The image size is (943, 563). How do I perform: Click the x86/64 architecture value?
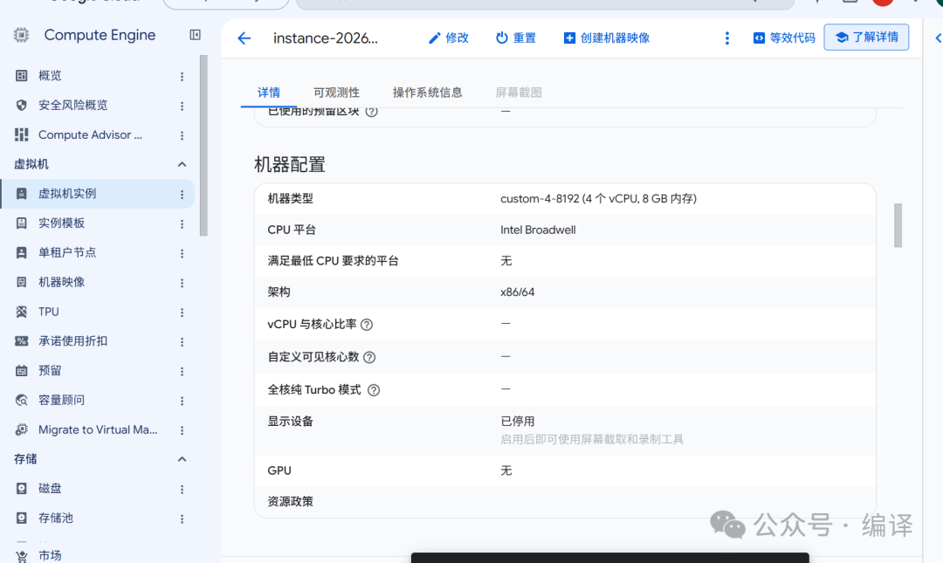(517, 292)
